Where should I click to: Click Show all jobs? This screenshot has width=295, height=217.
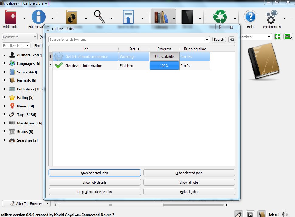(x=189, y=182)
